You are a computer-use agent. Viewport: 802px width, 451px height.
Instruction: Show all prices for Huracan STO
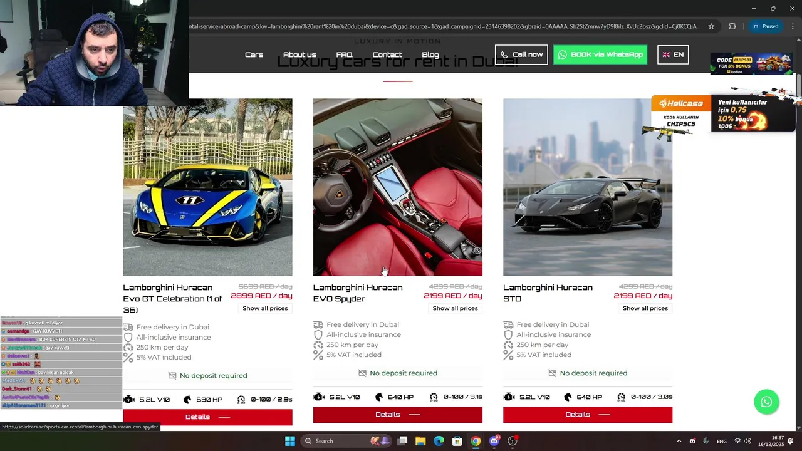[645, 308]
